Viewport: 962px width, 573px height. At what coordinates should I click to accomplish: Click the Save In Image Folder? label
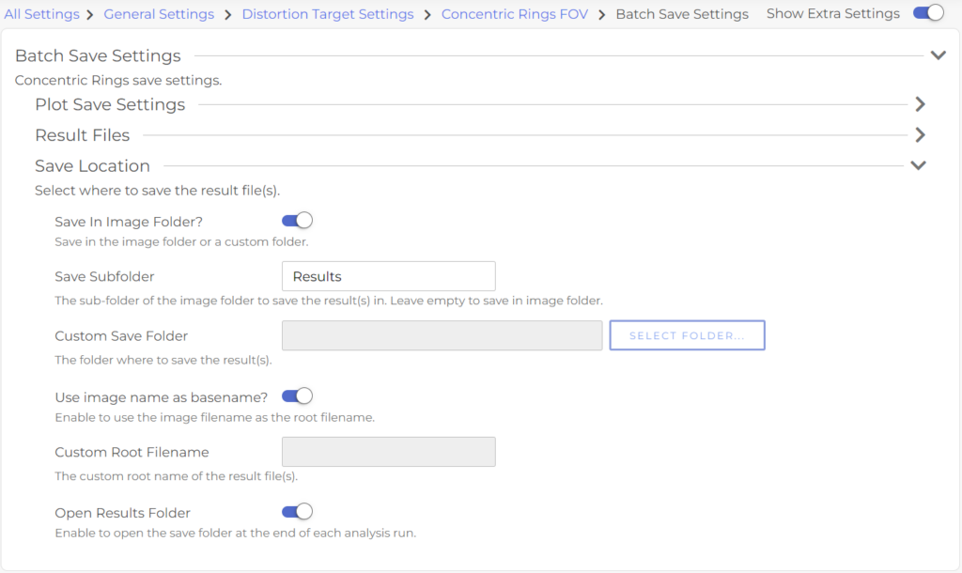[129, 222]
